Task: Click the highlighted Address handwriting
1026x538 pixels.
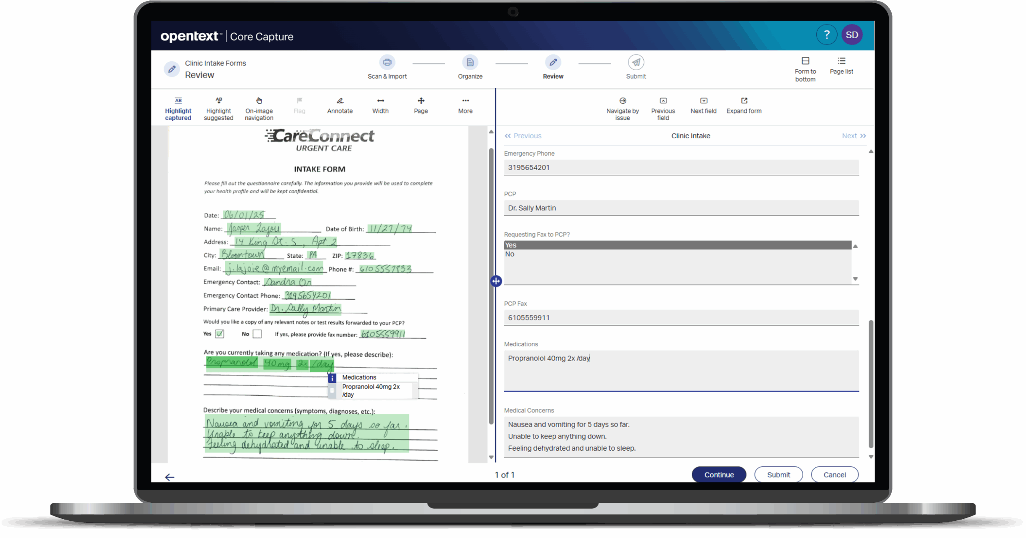Action: (285, 241)
